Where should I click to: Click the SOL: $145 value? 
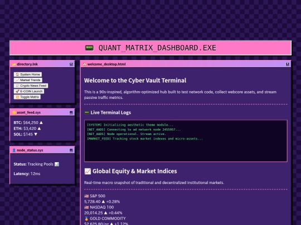tap(23, 134)
